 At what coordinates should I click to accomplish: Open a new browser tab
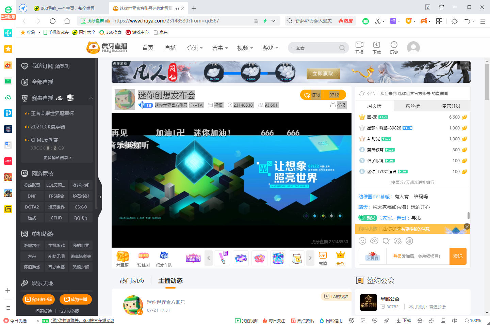pos(194,8)
